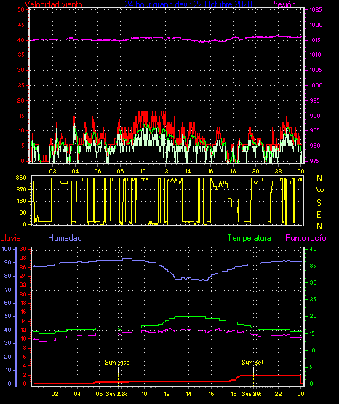Screen dimensions: 339x404
Task: Click the S compass letter beside the direction chart
Action: pos(319,203)
